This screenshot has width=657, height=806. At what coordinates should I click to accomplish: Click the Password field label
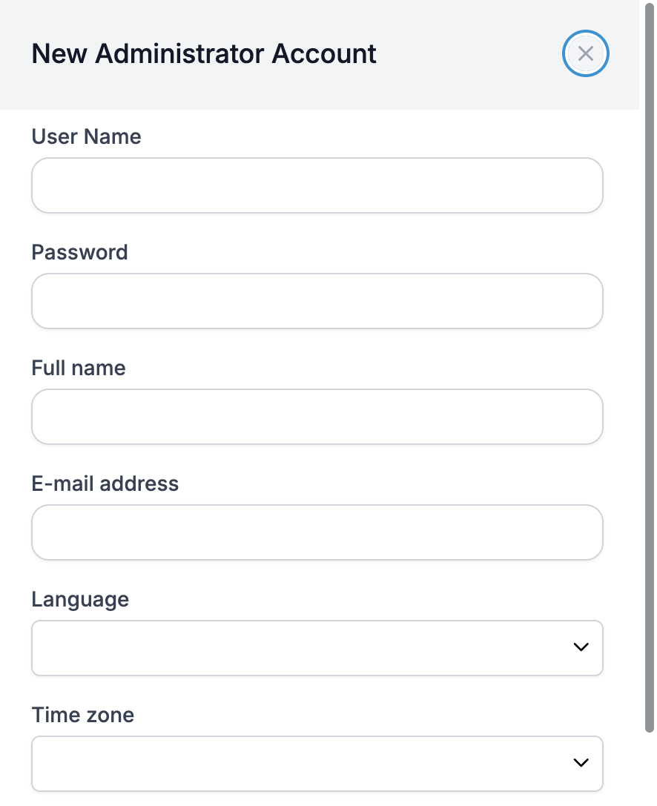(79, 252)
